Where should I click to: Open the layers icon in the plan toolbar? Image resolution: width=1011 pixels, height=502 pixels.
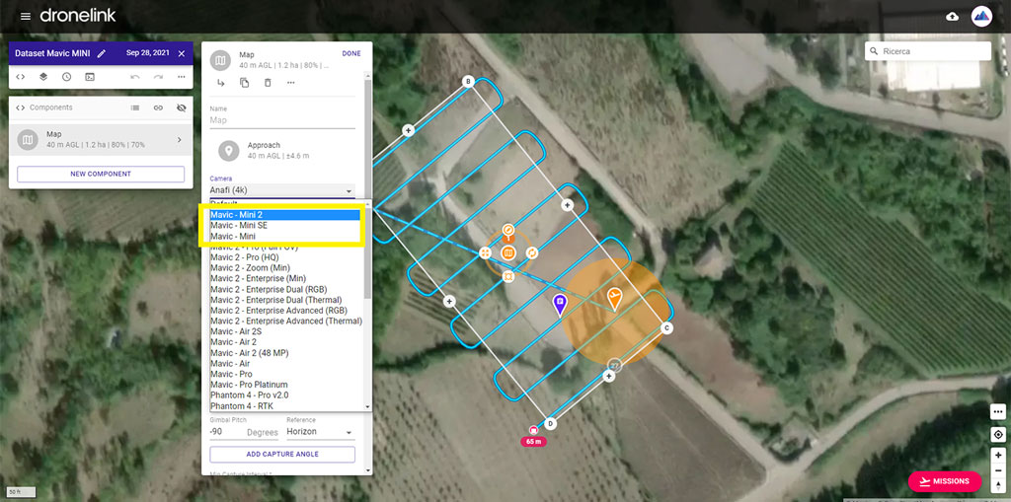(43, 77)
